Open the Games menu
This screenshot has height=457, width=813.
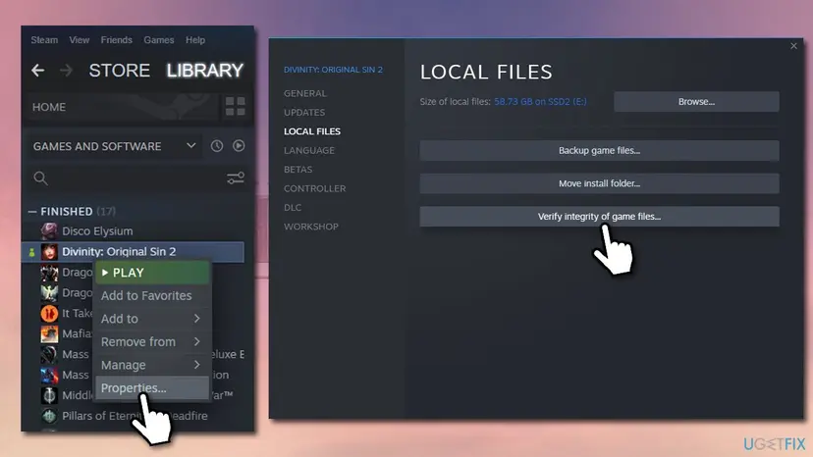click(x=159, y=40)
